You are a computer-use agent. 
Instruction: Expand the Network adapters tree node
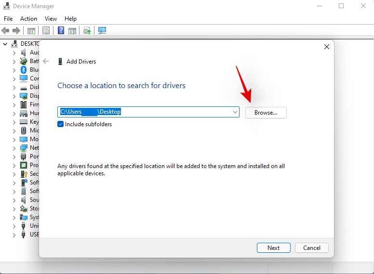pos(14,148)
